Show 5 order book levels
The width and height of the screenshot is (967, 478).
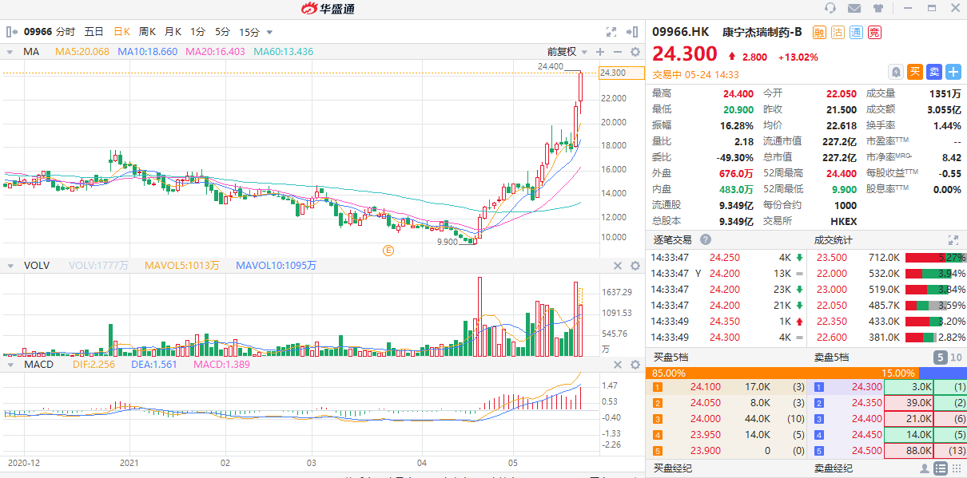(941, 358)
